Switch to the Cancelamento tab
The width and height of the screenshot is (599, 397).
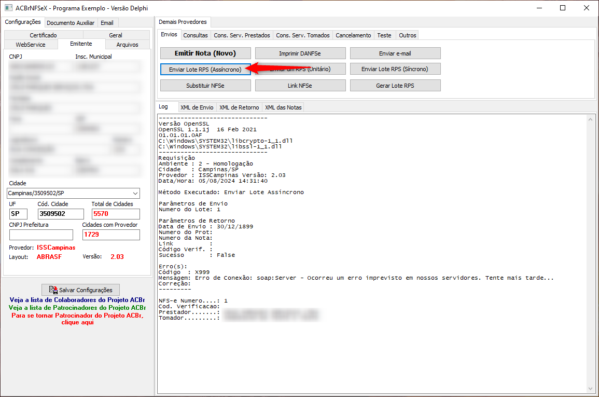(353, 35)
